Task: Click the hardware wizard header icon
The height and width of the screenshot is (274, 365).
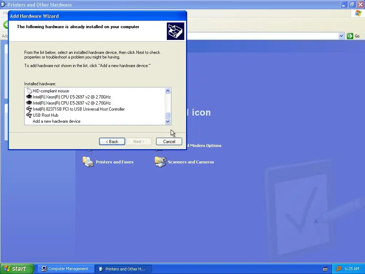Action: [x=175, y=31]
